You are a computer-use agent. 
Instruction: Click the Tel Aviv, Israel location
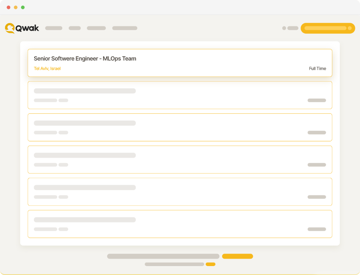pyautogui.click(x=47, y=69)
